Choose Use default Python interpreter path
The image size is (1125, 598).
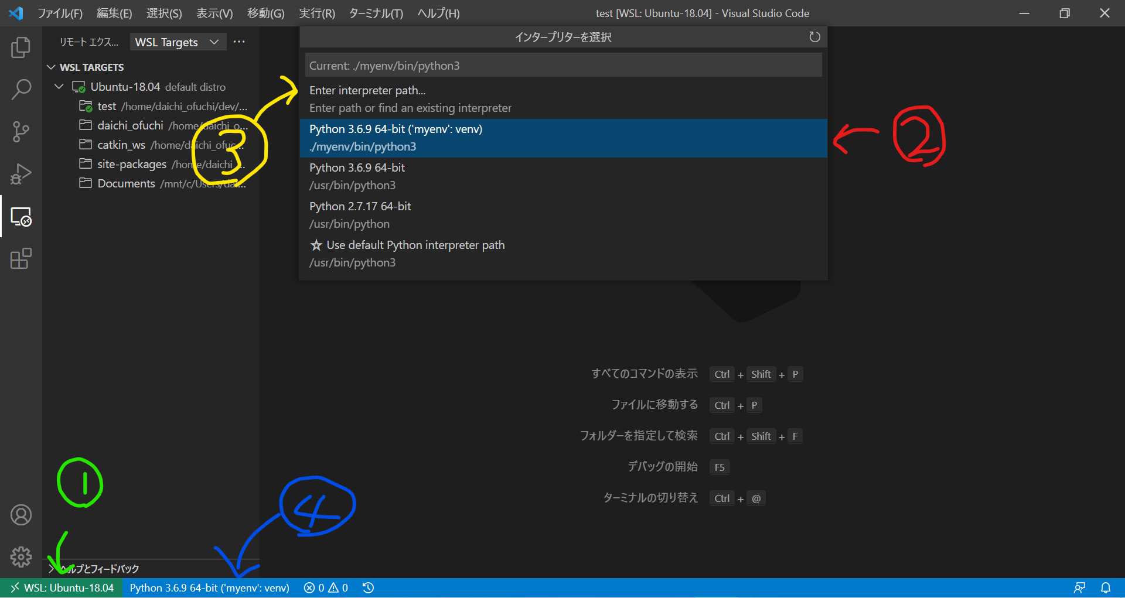pos(563,254)
